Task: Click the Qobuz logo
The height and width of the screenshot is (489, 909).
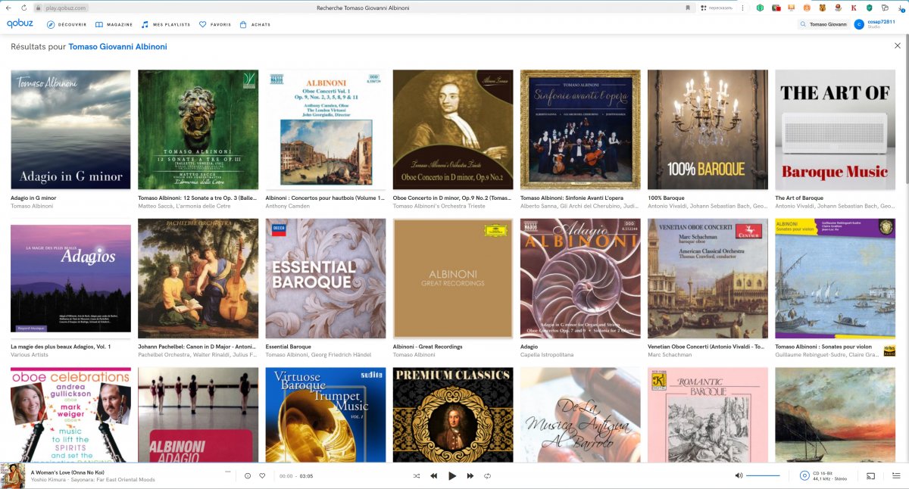Action: (20, 24)
